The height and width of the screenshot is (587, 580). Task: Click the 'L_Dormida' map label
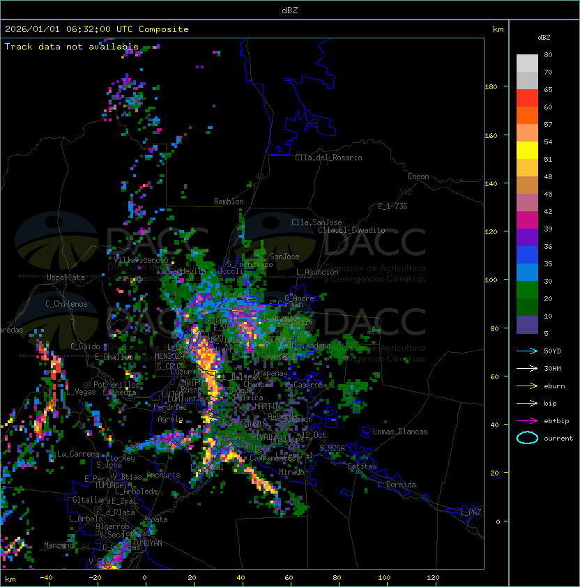pos(397,485)
